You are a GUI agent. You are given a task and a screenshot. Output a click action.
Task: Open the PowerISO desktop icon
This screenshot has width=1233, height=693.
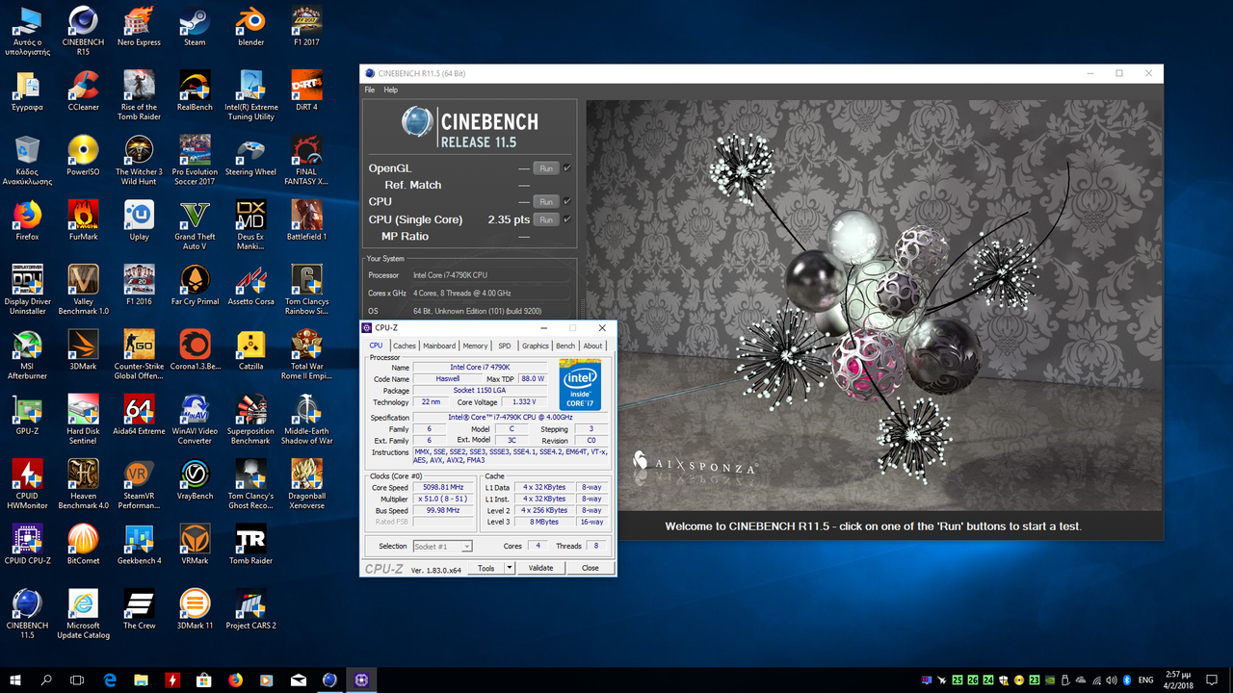tap(83, 155)
